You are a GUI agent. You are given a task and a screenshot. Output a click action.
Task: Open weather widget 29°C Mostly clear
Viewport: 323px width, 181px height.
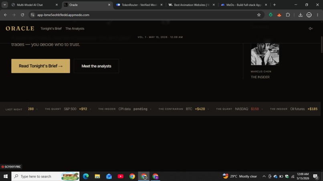pyautogui.click(x=240, y=176)
